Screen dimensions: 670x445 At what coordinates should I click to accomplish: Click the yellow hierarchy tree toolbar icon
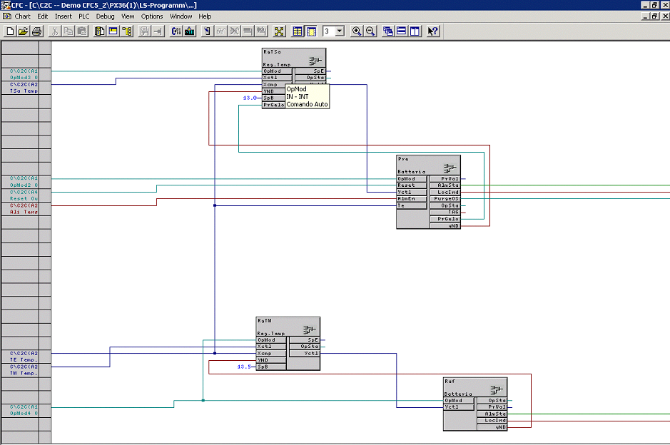tap(127, 31)
